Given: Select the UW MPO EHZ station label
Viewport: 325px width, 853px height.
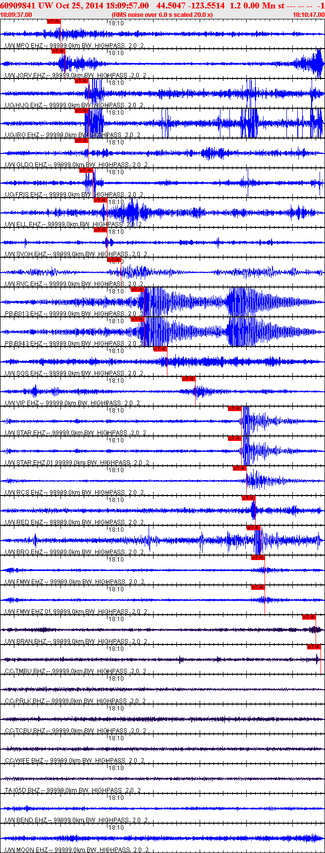Looking at the screenshot, I should click(x=24, y=46).
